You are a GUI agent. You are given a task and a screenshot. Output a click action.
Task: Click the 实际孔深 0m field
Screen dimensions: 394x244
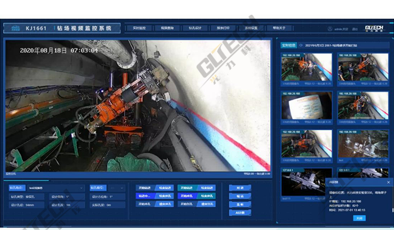point(108,205)
